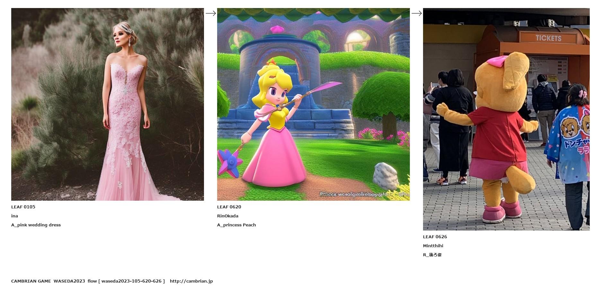Click the LEAF 0620 label
Screen dimensions: 601x289
[x=229, y=207]
